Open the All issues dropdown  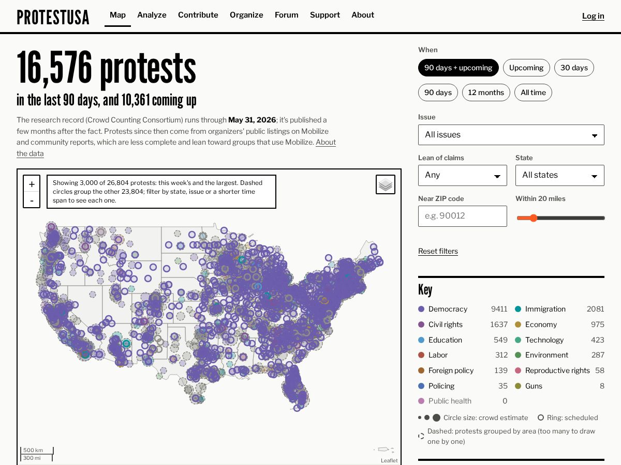click(x=511, y=135)
